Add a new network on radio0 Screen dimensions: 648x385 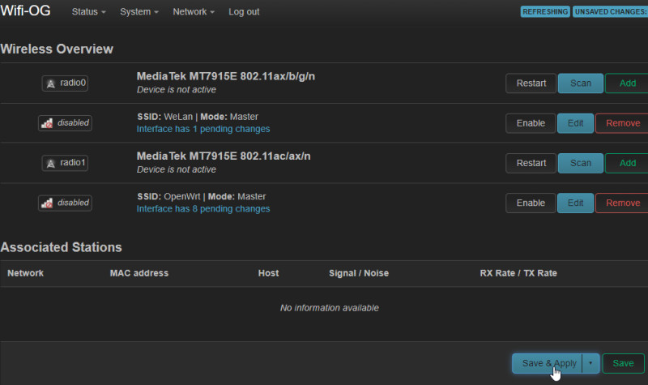pyautogui.click(x=627, y=83)
